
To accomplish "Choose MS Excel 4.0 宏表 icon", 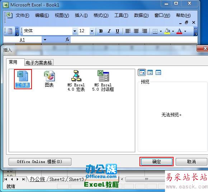I will click(76, 81).
